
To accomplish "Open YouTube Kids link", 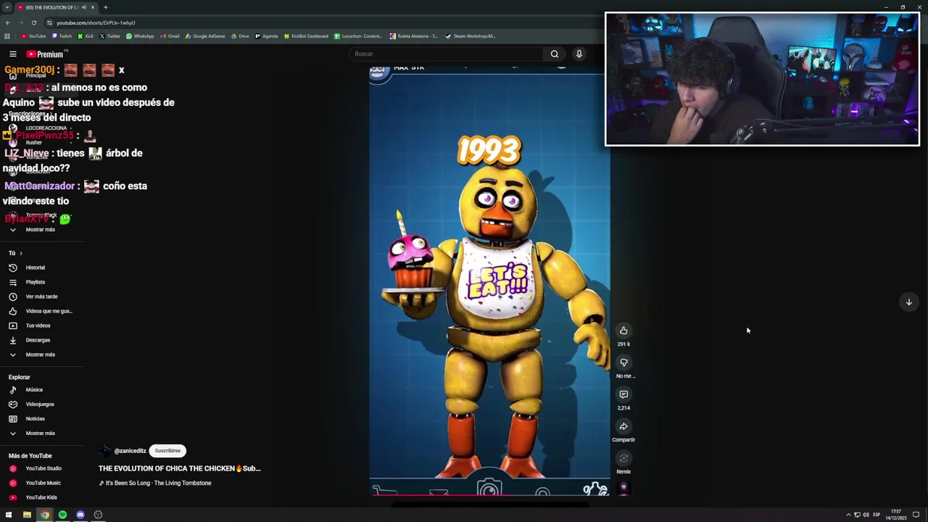I will click(x=41, y=497).
